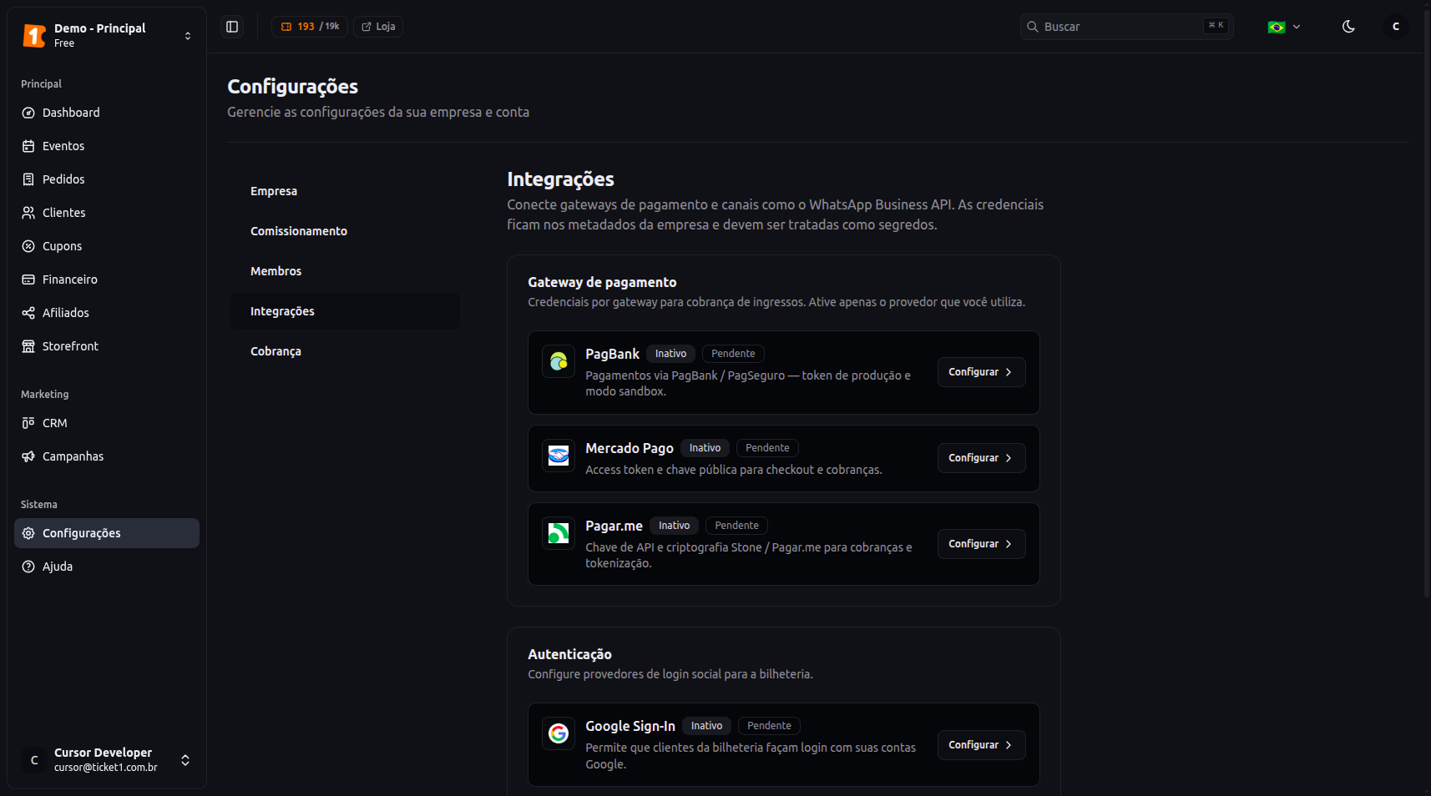Click Mercado Pago Inativo badge
This screenshot has height=796, width=1431.
(705, 448)
